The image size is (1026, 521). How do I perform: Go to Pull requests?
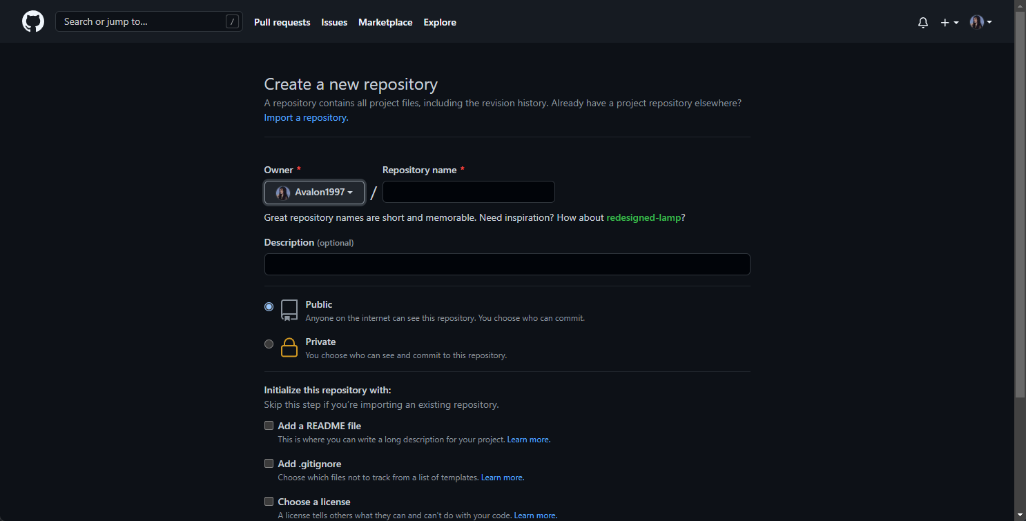tap(282, 22)
